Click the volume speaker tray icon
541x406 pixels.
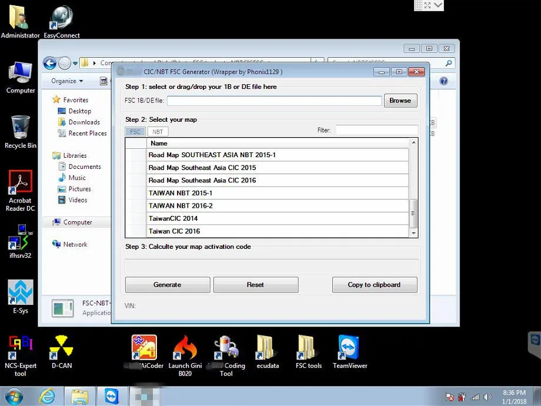pyautogui.click(x=487, y=397)
